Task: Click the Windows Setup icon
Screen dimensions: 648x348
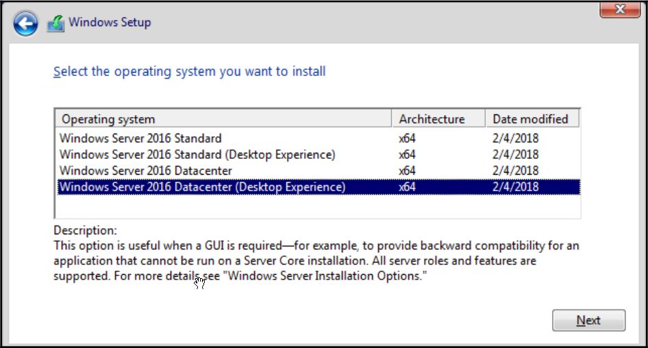Action: click(55, 23)
